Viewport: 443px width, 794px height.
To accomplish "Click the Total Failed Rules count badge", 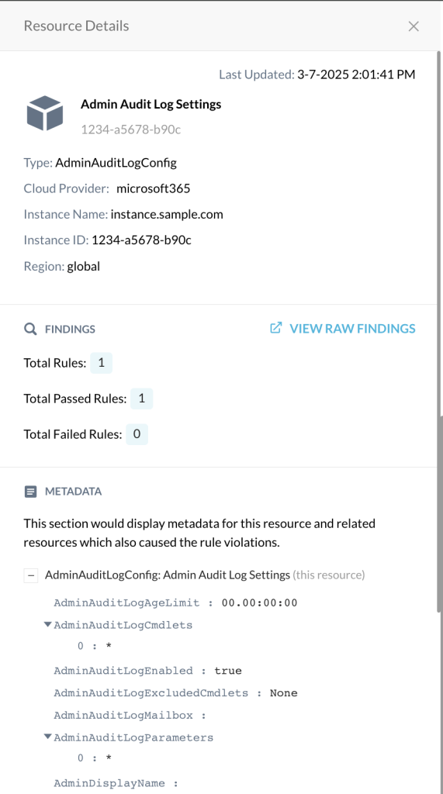I will [137, 434].
